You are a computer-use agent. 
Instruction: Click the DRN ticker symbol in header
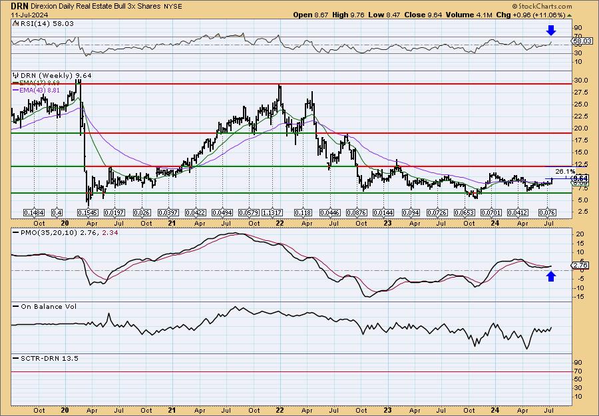19,7
